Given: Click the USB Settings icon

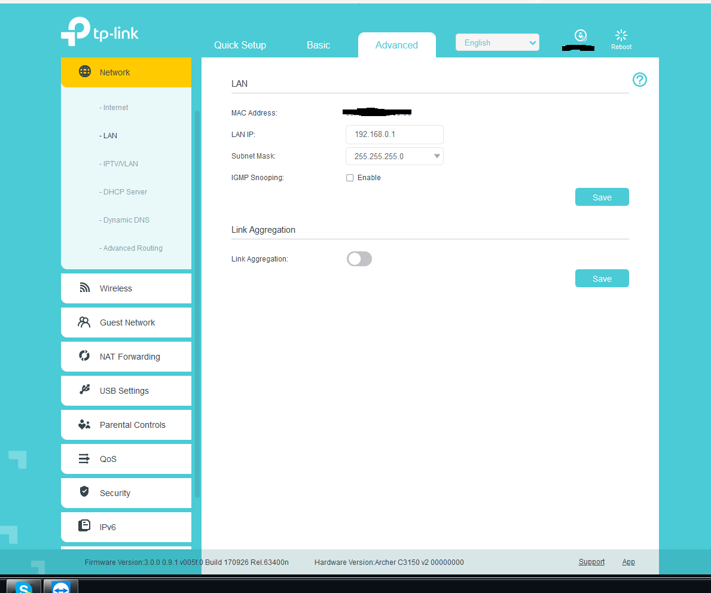Looking at the screenshot, I should point(84,390).
